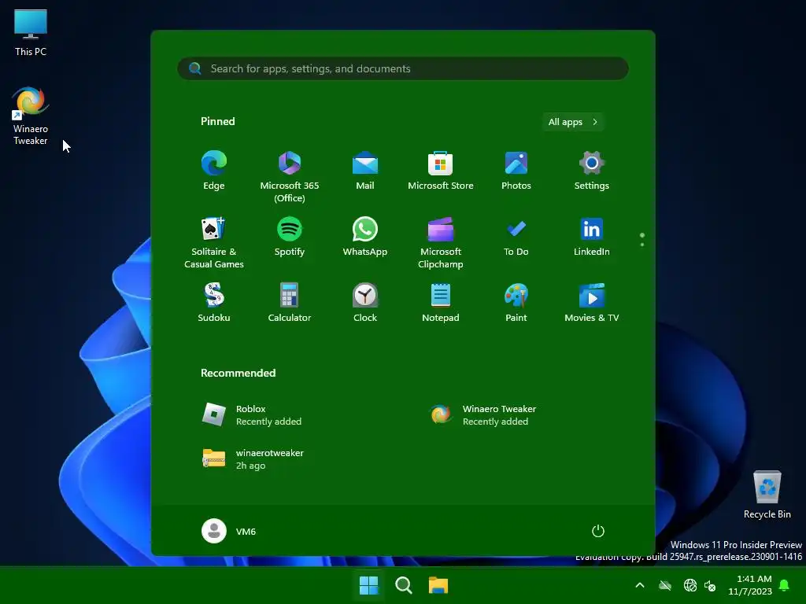Go to the next pinned apps page
806x604 pixels.
[x=642, y=245]
